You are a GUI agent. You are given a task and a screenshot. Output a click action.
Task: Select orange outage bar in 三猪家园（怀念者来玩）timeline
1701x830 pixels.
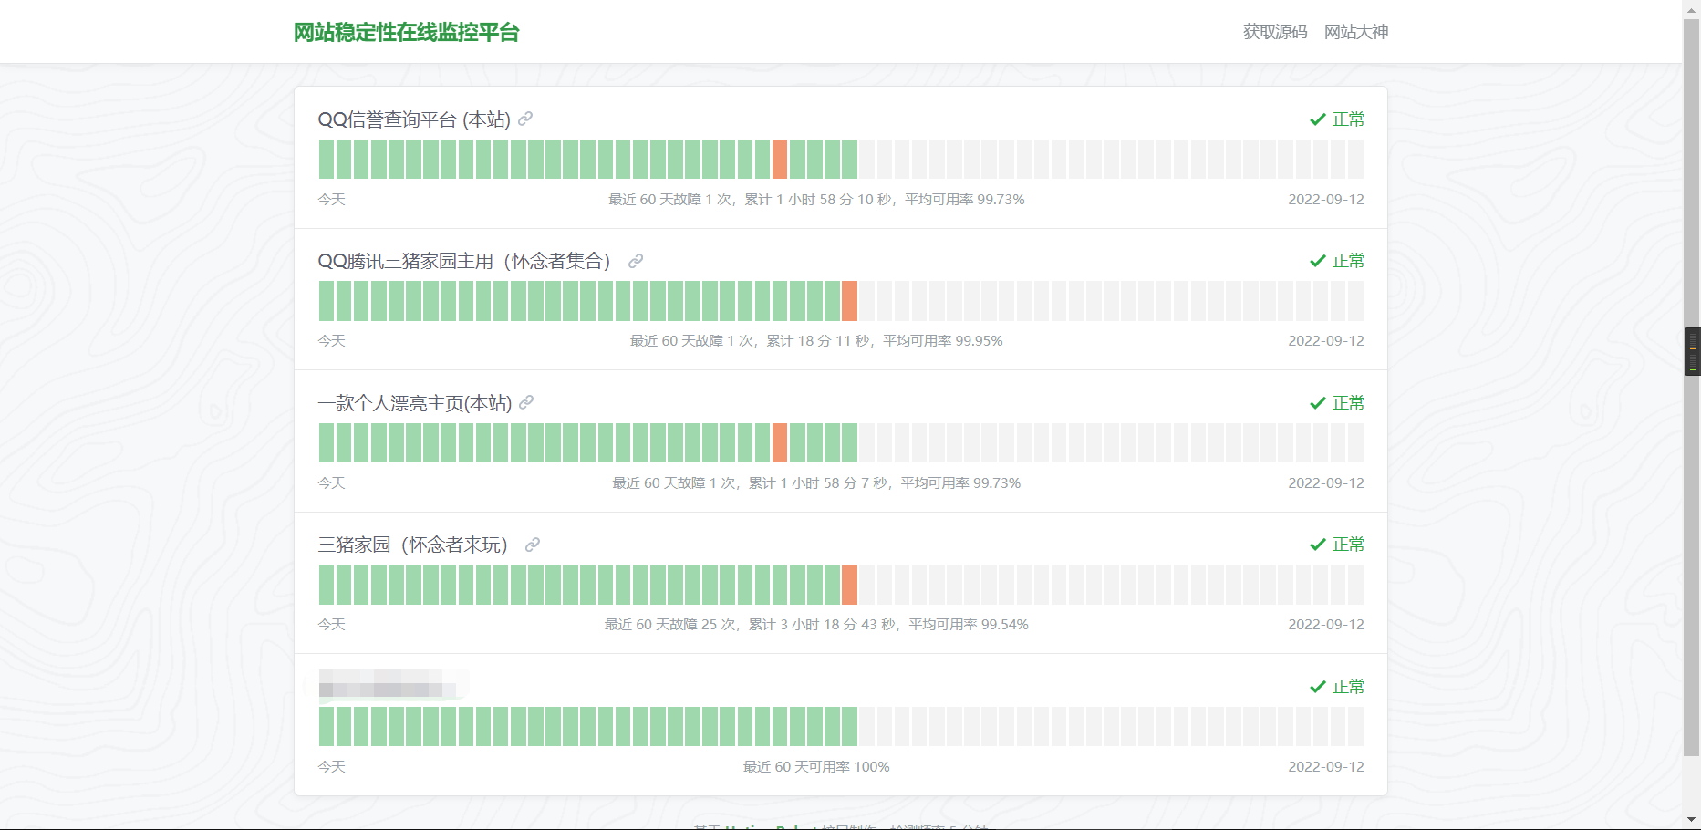point(849,585)
